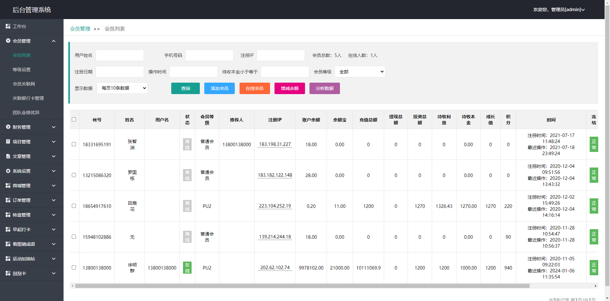The width and height of the screenshot is (610, 301).
Task: Click the 商城管理 icon in sidebar
Action: click(x=8, y=185)
